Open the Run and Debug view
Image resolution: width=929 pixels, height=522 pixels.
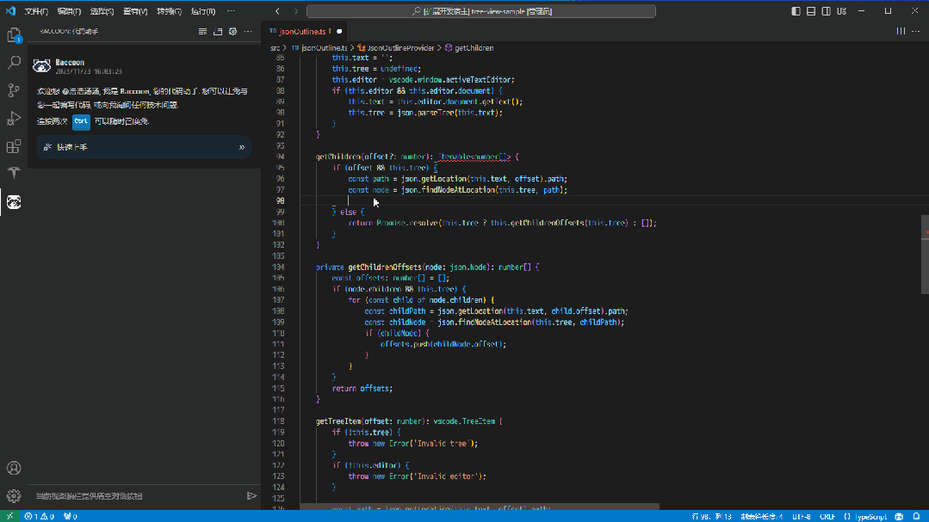tap(14, 118)
